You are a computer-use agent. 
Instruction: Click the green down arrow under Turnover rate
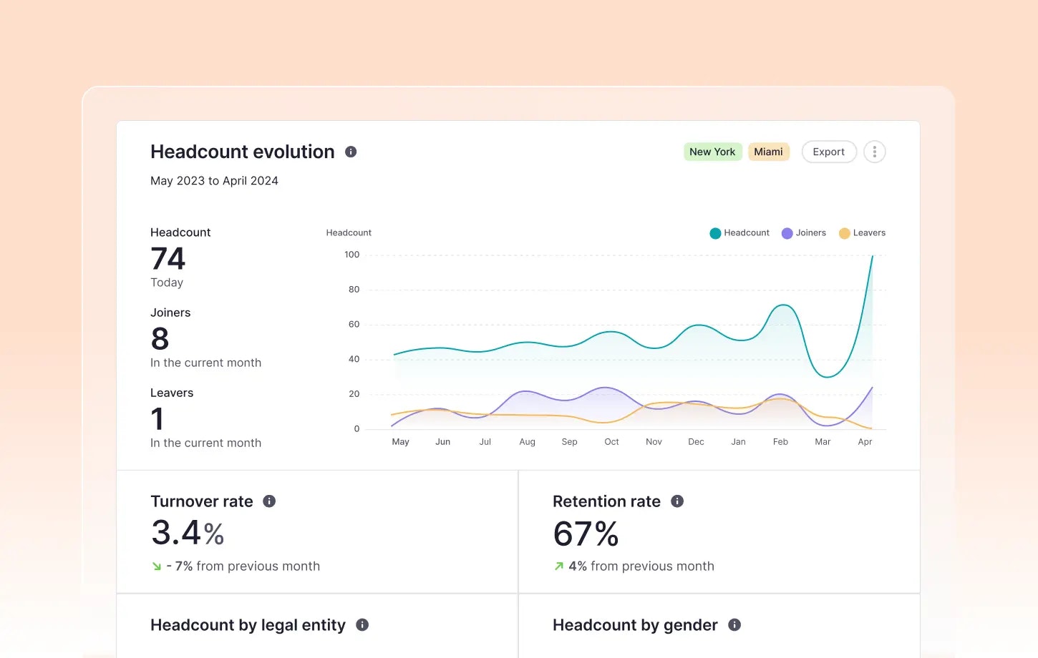point(157,566)
